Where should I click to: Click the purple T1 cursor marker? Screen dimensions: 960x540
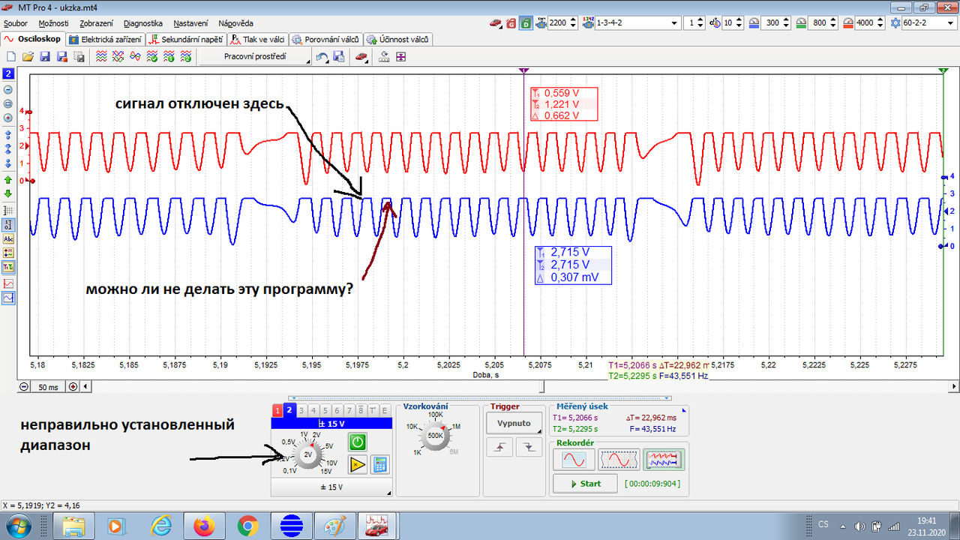(523, 70)
